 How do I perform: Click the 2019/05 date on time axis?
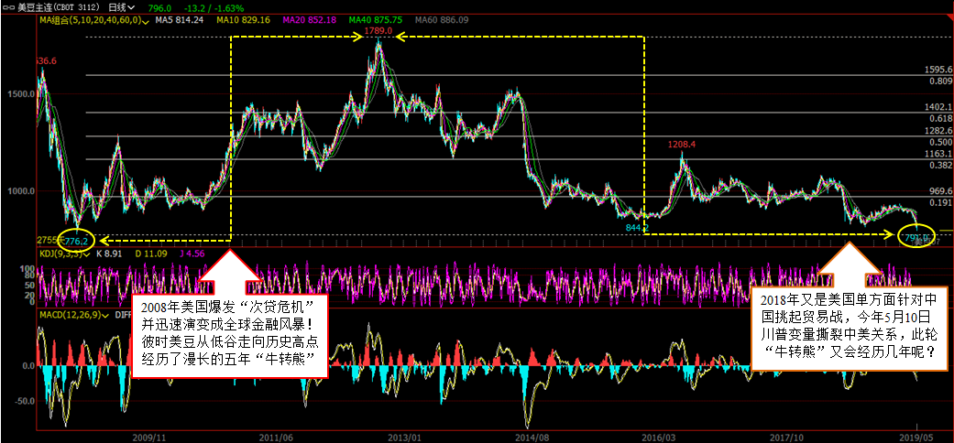pos(923,437)
